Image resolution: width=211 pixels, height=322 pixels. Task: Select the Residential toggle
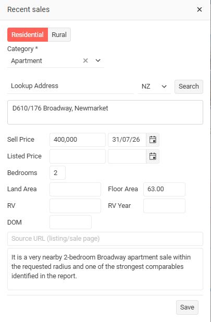click(x=28, y=35)
